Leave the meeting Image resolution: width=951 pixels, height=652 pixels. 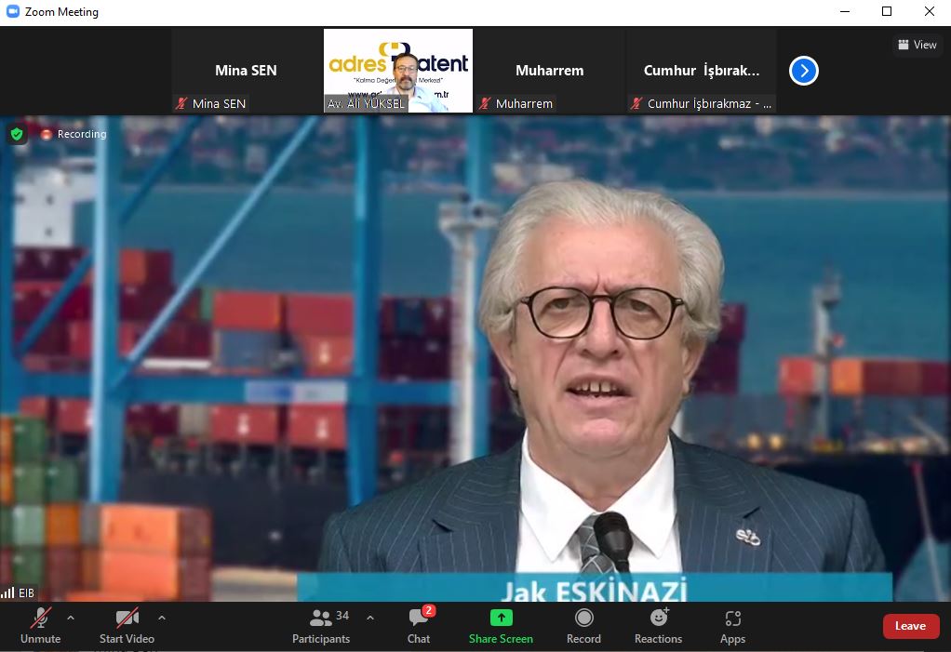tap(911, 626)
